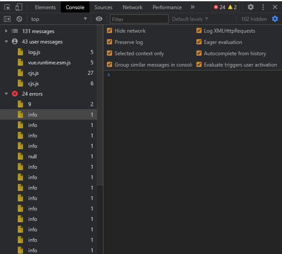Click the yellow warning count badge 2
The height and width of the screenshot is (254, 282).
tap(232, 7)
